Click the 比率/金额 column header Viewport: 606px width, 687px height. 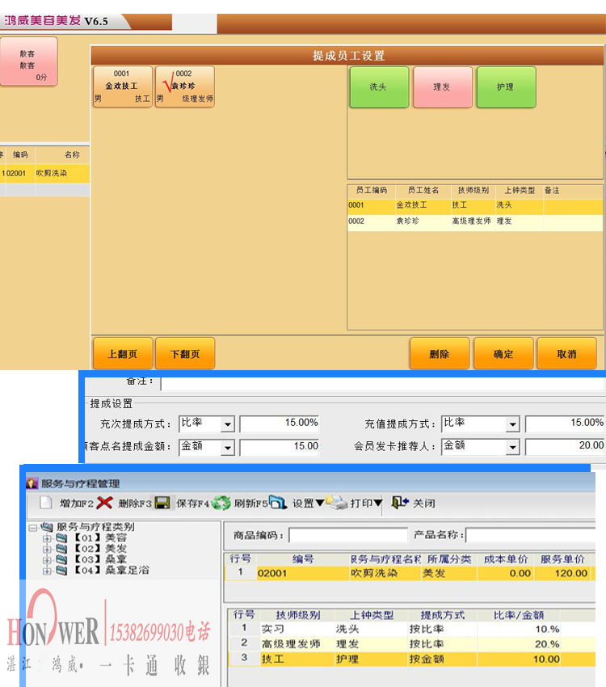519,615
